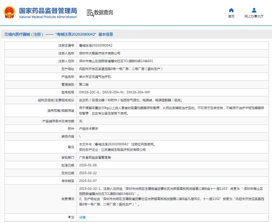Select registration number 粤械注准20202080042 cell
The image size is (272, 223).
tap(96, 45)
